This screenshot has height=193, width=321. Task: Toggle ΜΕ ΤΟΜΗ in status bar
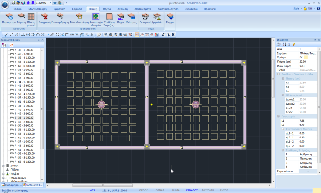pyautogui.click(x=208, y=190)
